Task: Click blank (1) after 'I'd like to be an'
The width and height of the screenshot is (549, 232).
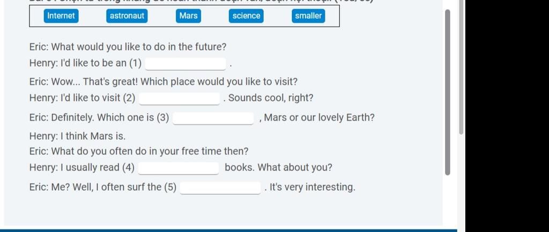Action: point(185,64)
